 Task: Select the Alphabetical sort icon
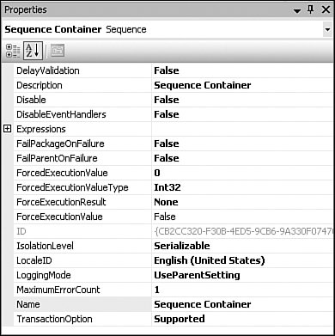point(33,51)
